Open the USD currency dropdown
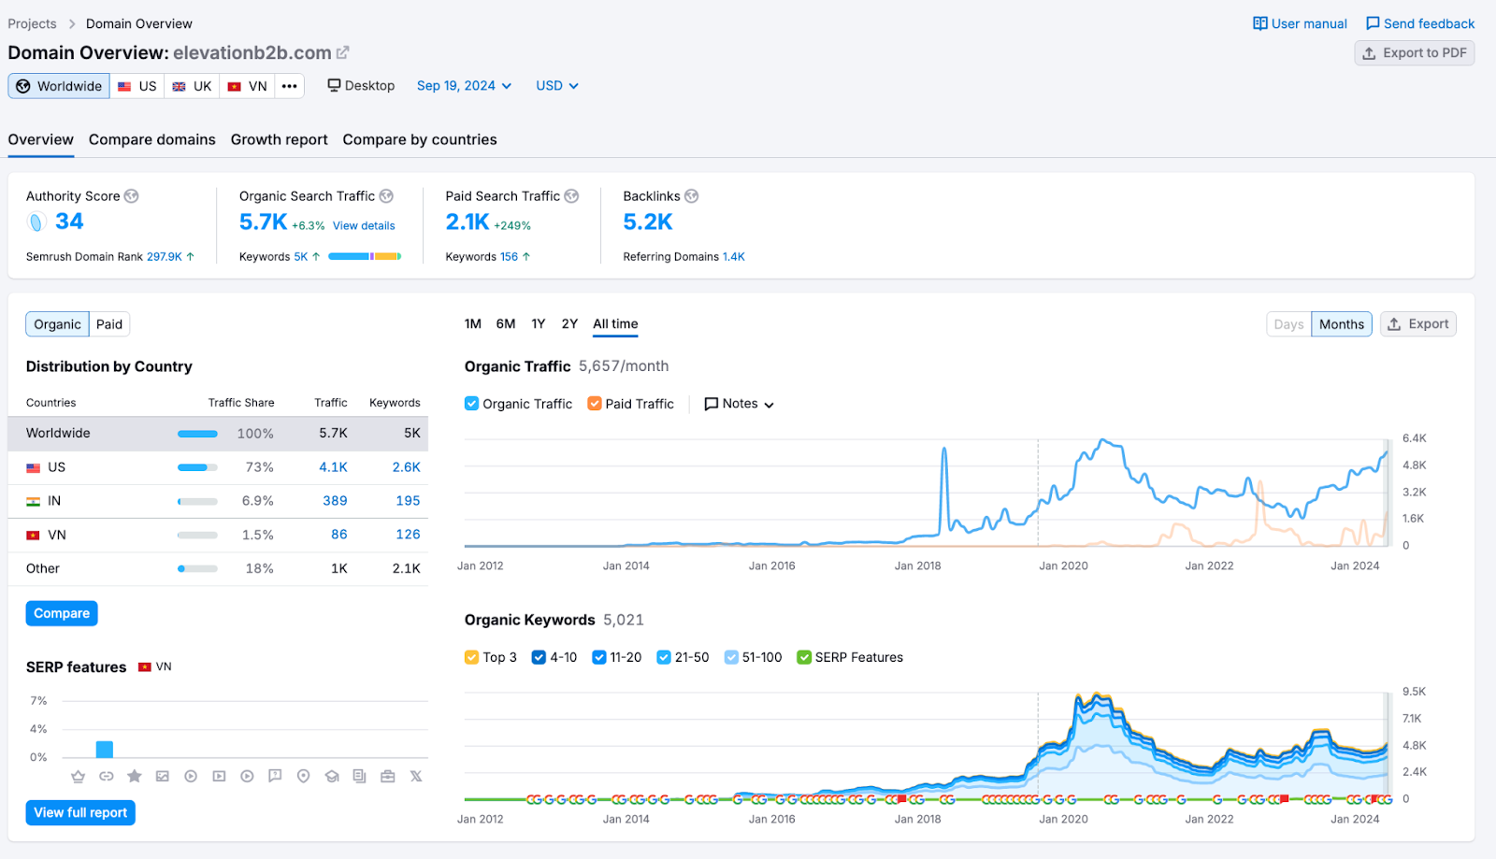 click(x=557, y=85)
